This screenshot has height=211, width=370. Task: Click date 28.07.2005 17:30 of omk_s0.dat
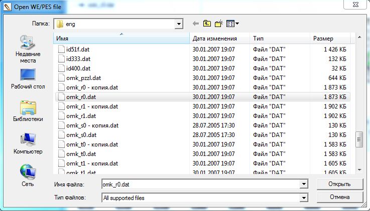tap(213, 135)
